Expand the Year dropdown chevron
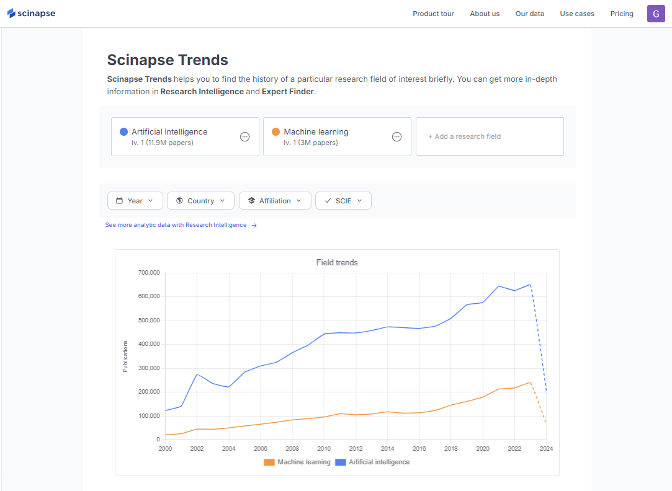Screen dimensions: 672x491 [x=150, y=201]
